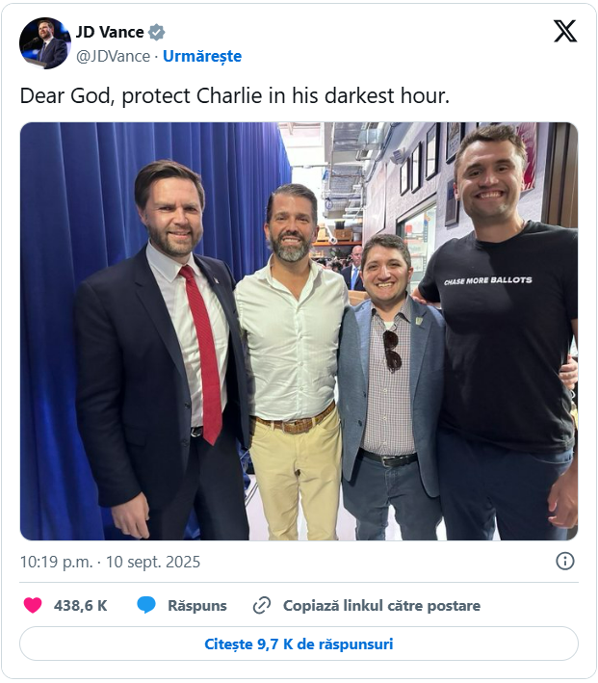598x683 pixels.
Task: Open the attached group photo
Action: coord(299,331)
